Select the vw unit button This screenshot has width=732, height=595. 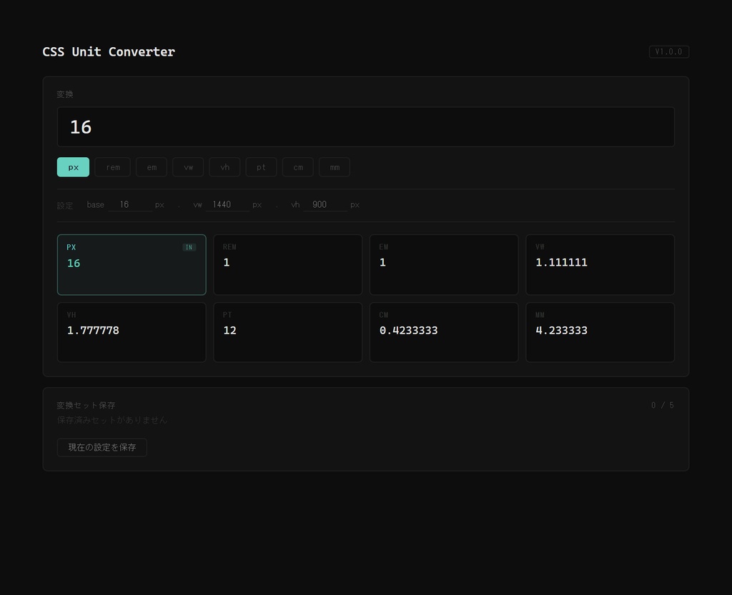point(188,167)
